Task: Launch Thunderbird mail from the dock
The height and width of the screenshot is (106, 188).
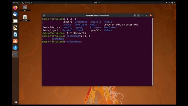Action: pos(15,14)
